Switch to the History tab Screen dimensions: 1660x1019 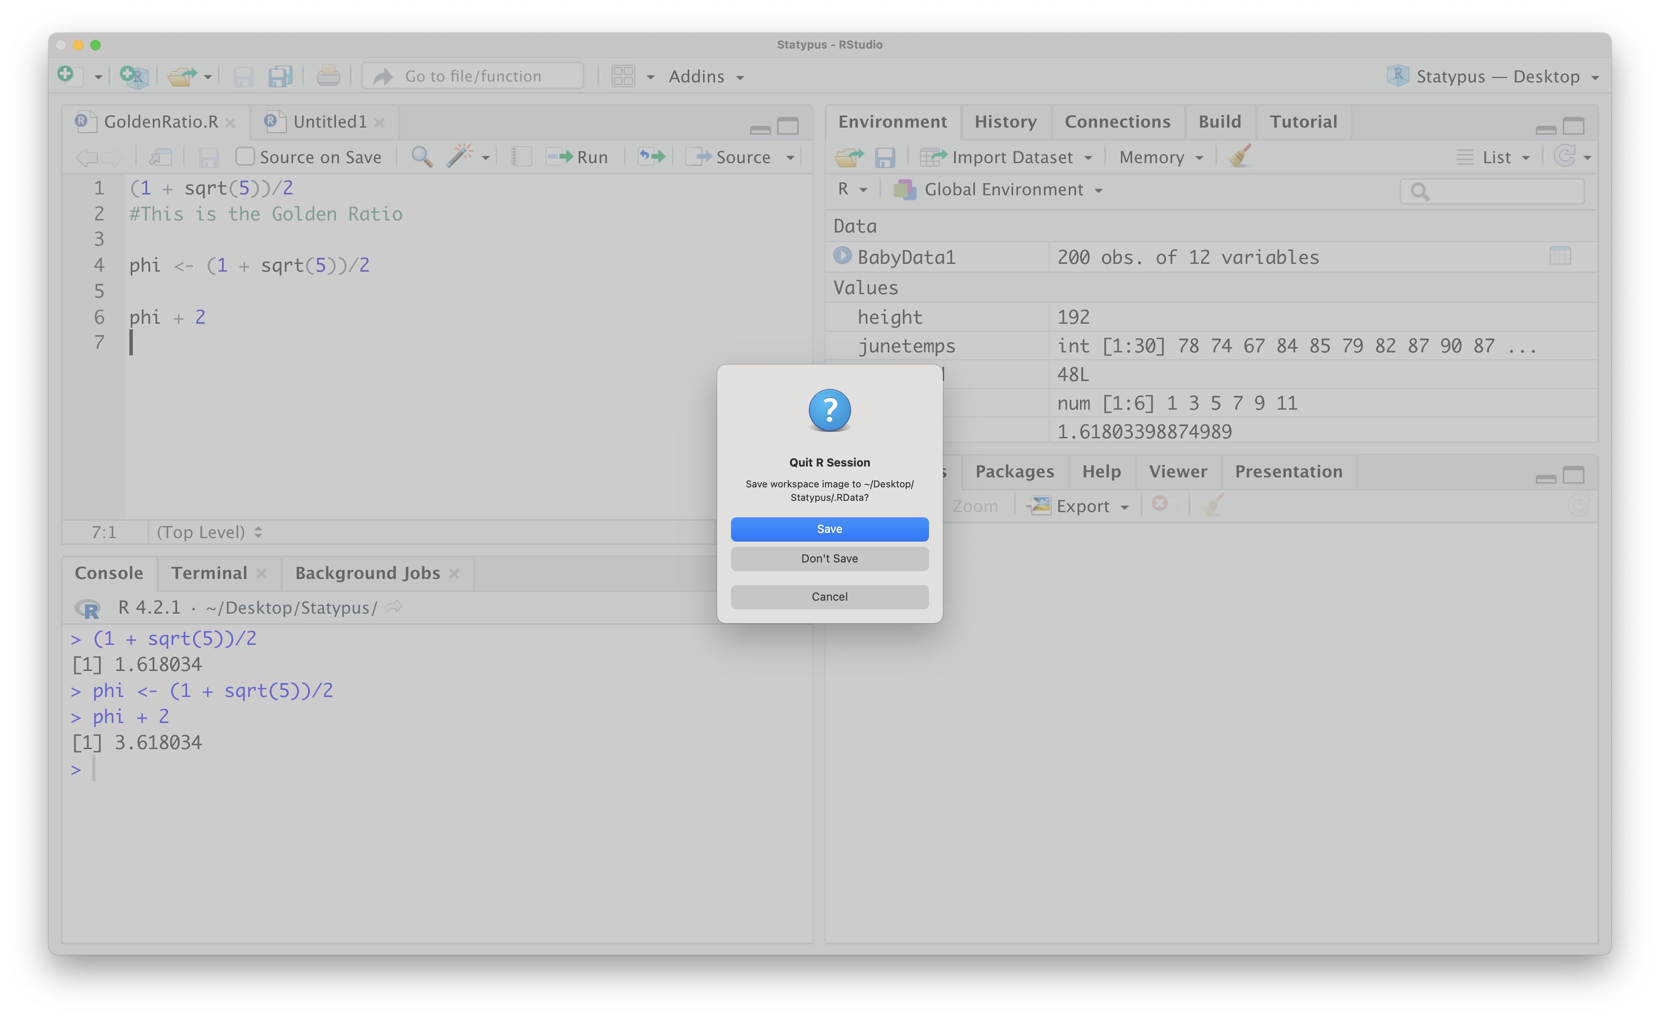tap(1005, 122)
